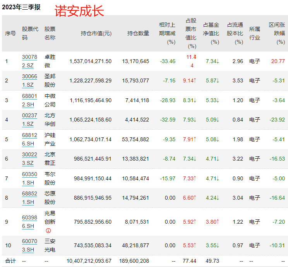
Task: Click share count 53,754,882
Action: 135,140
